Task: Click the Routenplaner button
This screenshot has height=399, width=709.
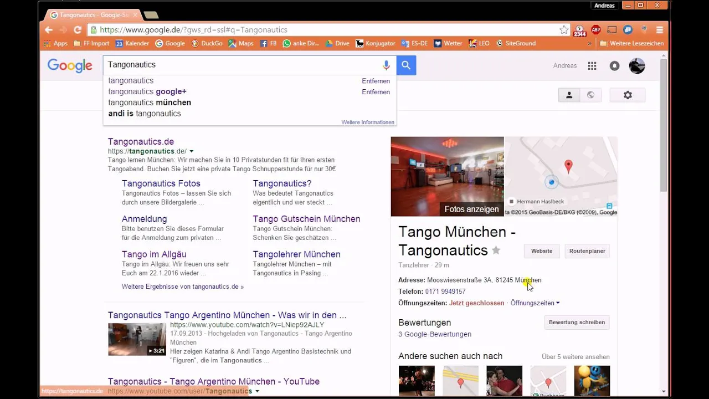Action: pos(587,251)
